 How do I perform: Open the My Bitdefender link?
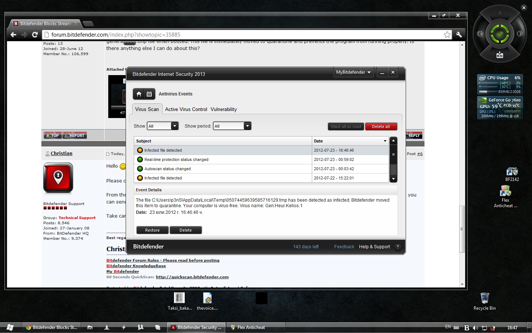(123, 272)
